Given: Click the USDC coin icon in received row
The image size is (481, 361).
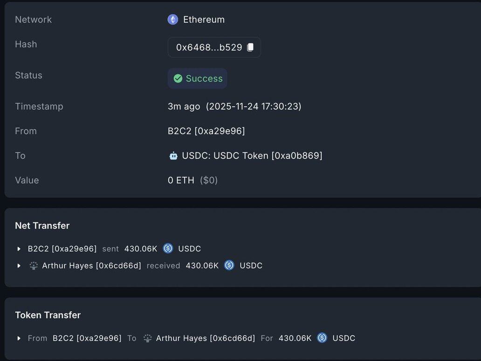Looking at the screenshot, I should click(x=229, y=265).
